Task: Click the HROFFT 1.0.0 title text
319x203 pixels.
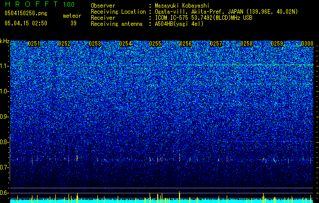Action: click(x=40, y=4)
